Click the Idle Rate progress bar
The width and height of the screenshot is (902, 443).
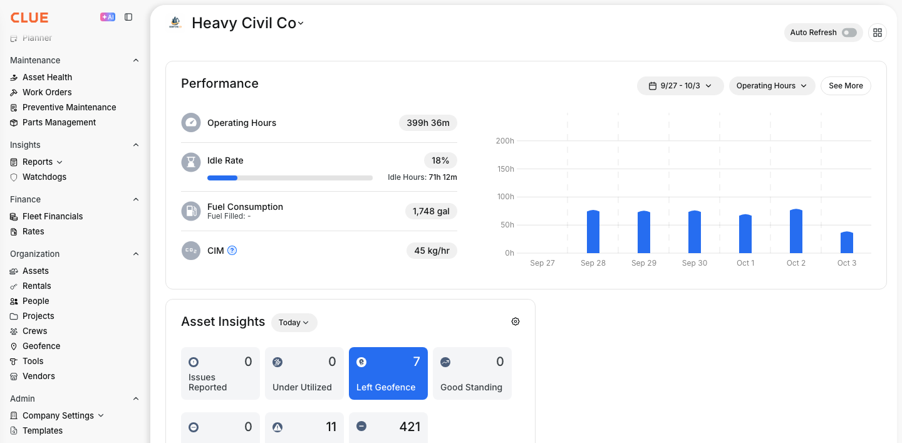tap(290, 178)
